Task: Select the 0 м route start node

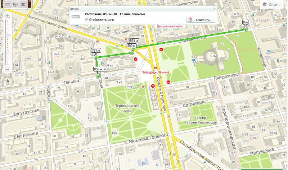Action: click(246, 29)
